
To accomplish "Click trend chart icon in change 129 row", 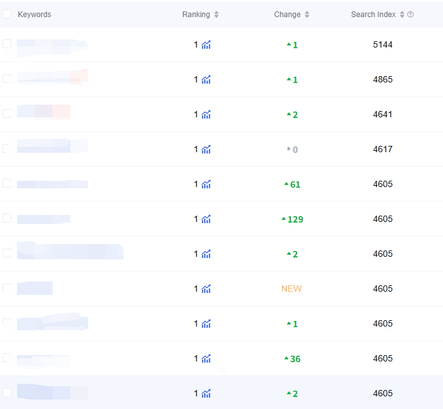I will click(x=206, y=219).
